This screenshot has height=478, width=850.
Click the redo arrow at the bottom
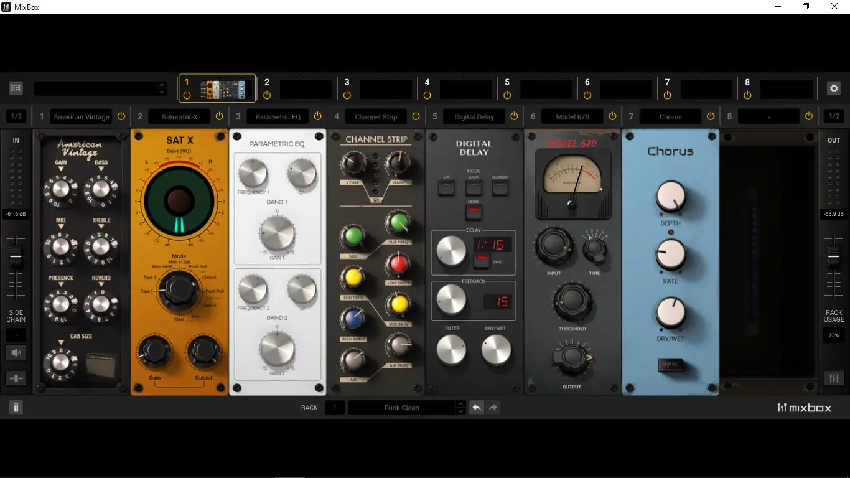[x=493, y=407]
